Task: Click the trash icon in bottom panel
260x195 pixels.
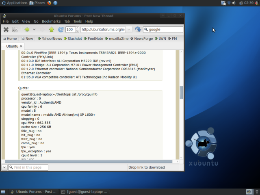Action: 257,192
